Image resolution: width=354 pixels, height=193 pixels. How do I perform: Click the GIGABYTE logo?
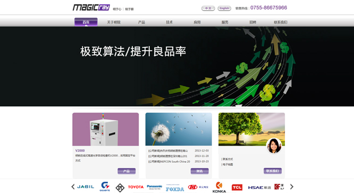tap(105, 187)
